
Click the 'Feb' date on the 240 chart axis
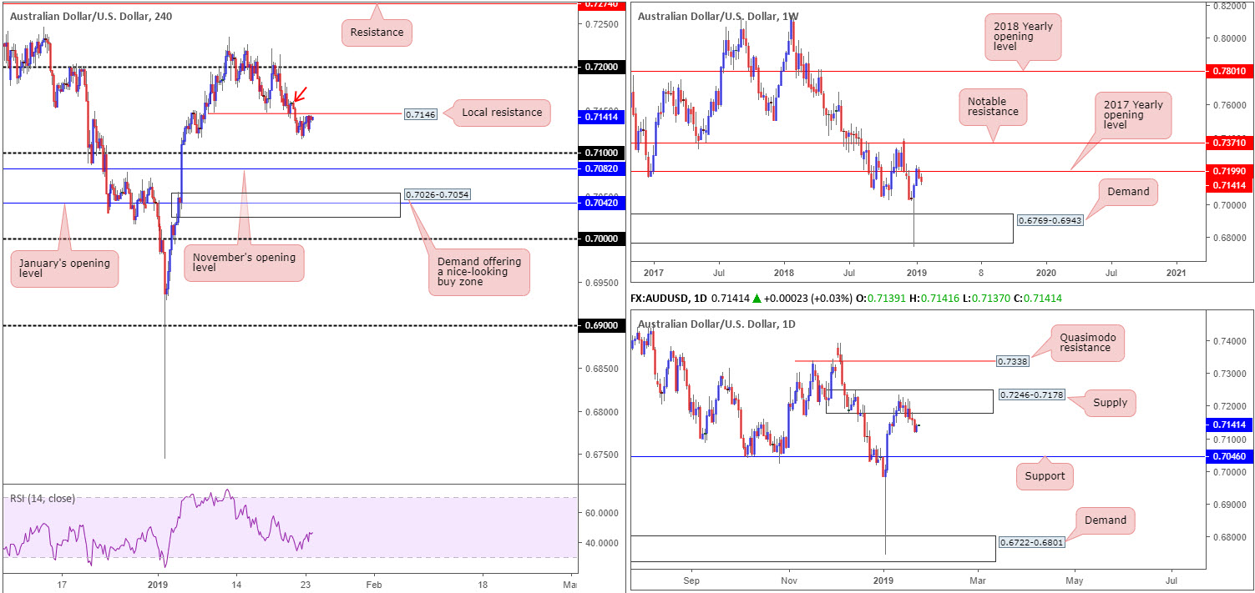click(373, 585)
